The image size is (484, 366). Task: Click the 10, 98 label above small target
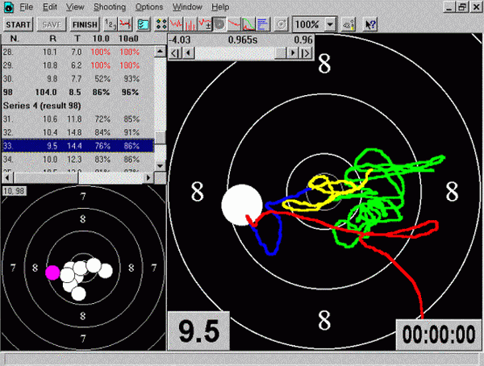(15, 191)
